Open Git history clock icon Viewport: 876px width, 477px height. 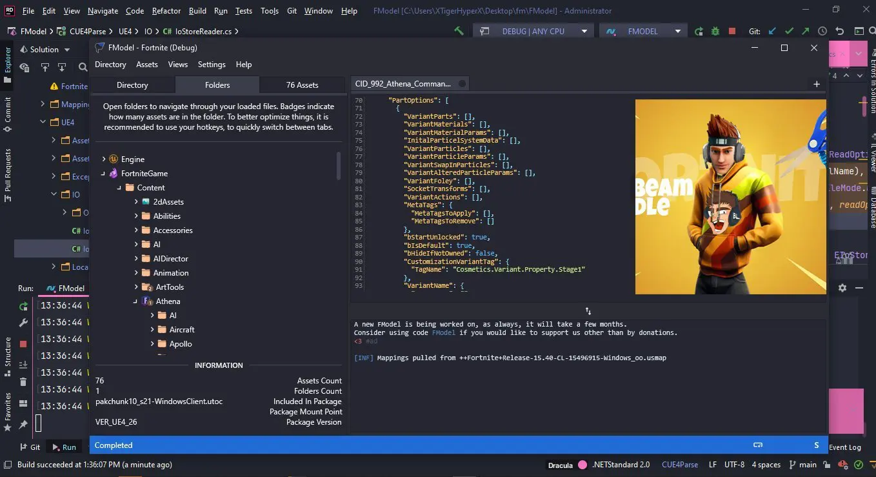(822, 31)
